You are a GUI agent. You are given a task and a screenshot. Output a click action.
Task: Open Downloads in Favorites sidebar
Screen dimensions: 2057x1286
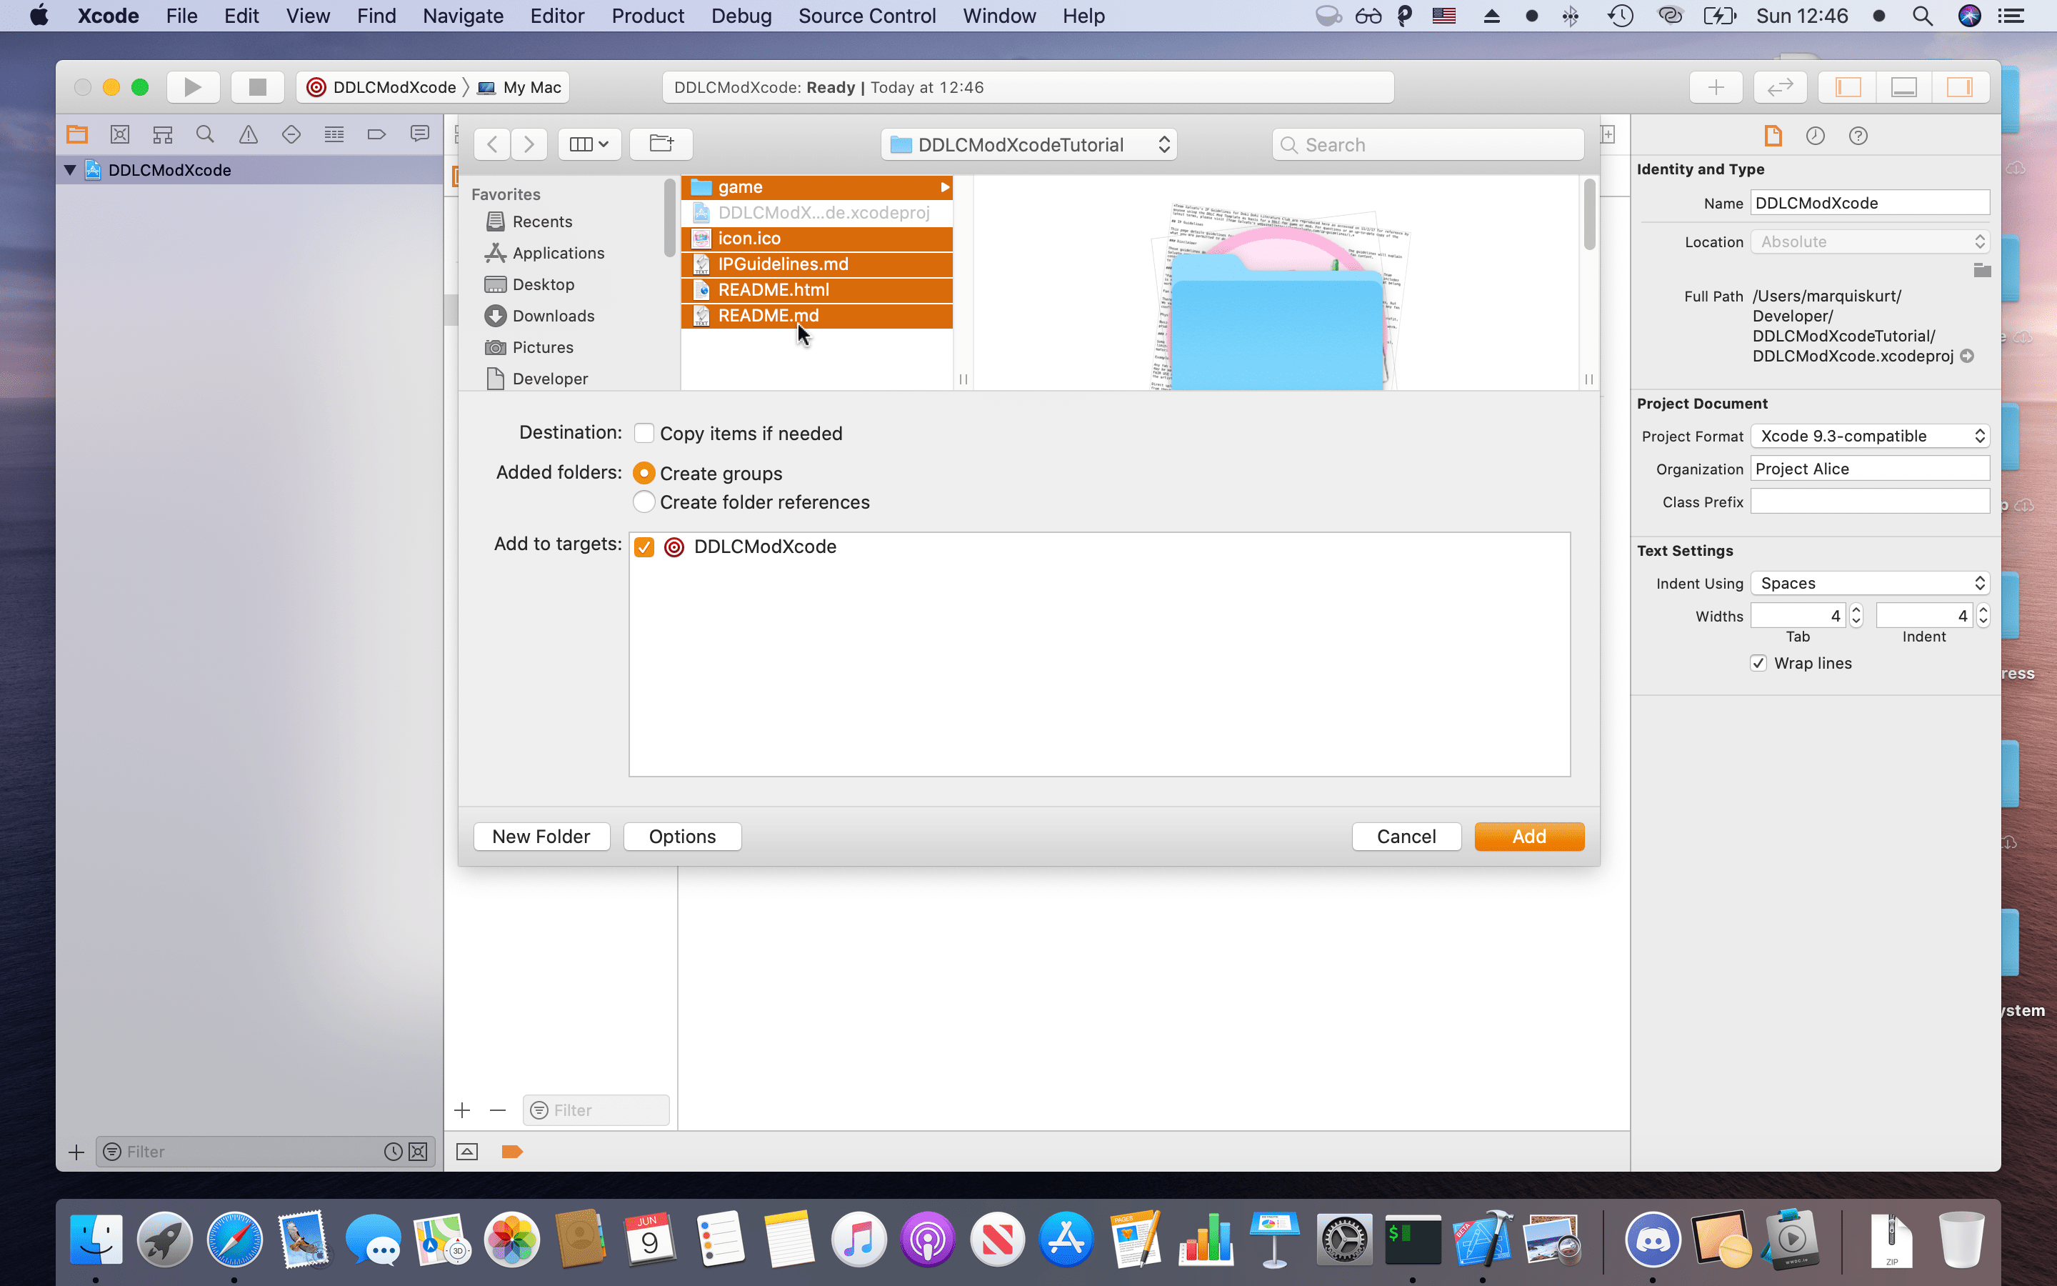coord(553,316)
